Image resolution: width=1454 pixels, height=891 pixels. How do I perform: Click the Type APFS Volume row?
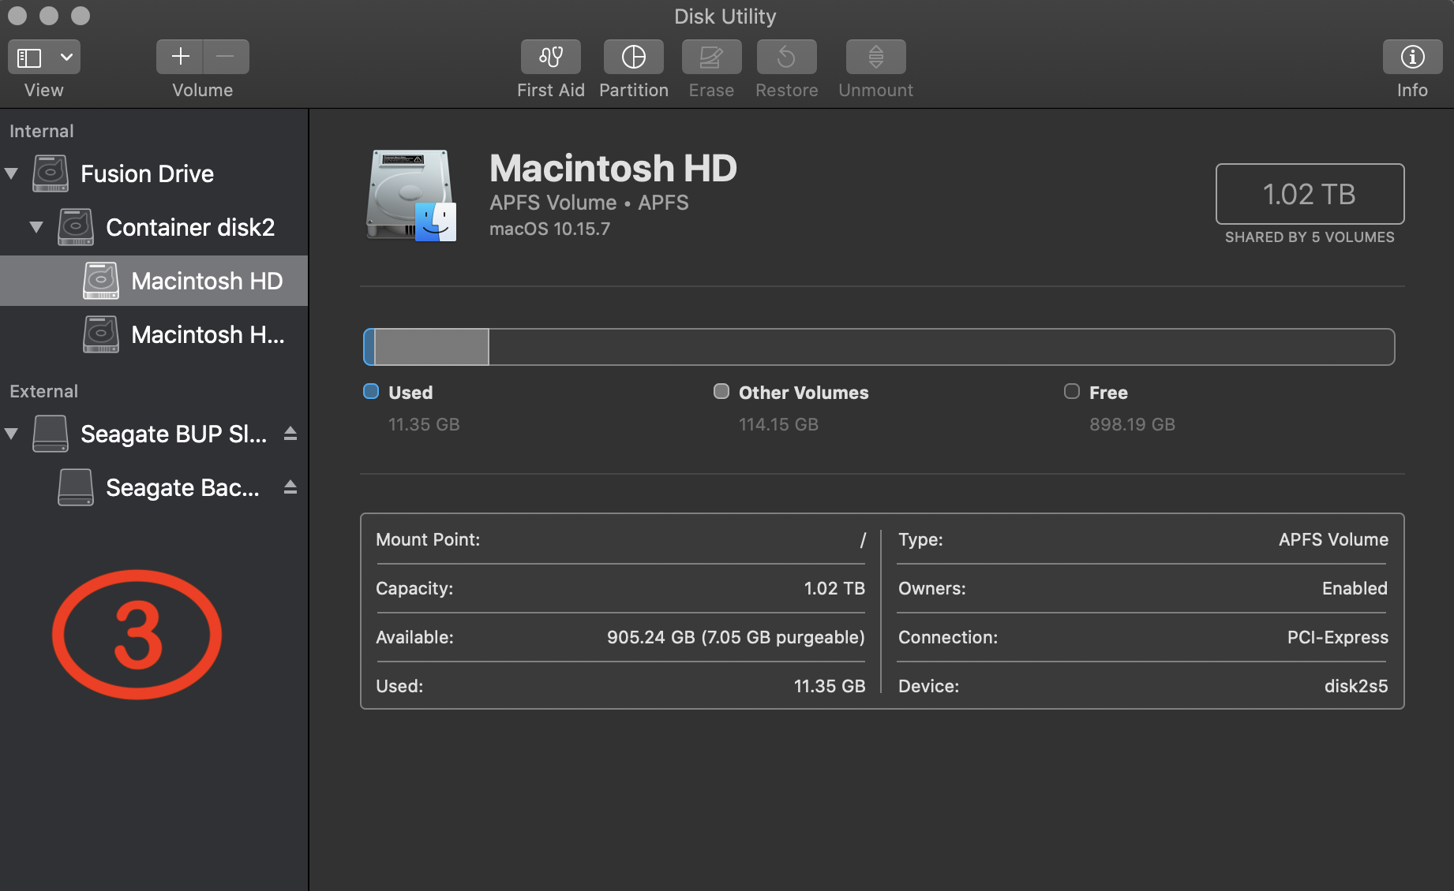pos(1143,539)
